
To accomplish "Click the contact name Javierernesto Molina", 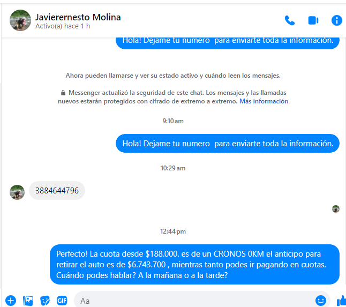I will (78, 17).
